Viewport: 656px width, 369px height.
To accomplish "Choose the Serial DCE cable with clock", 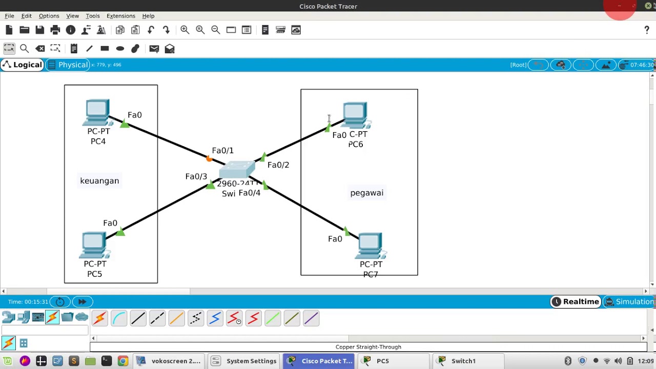I will pyautogui.click(x=234, y=318).
